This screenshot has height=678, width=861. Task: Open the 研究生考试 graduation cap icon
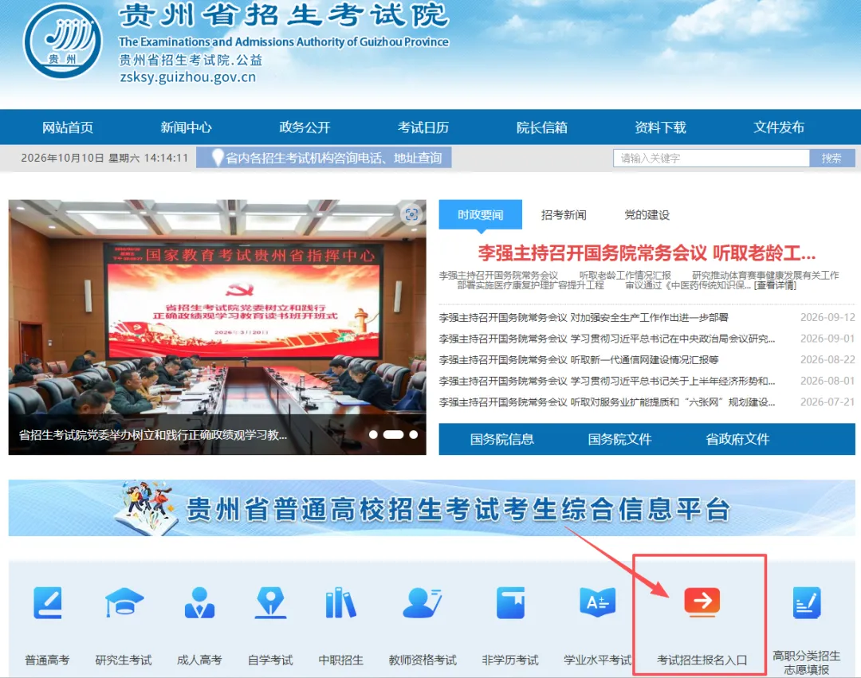pyautogui.click(x=124, y=603)
